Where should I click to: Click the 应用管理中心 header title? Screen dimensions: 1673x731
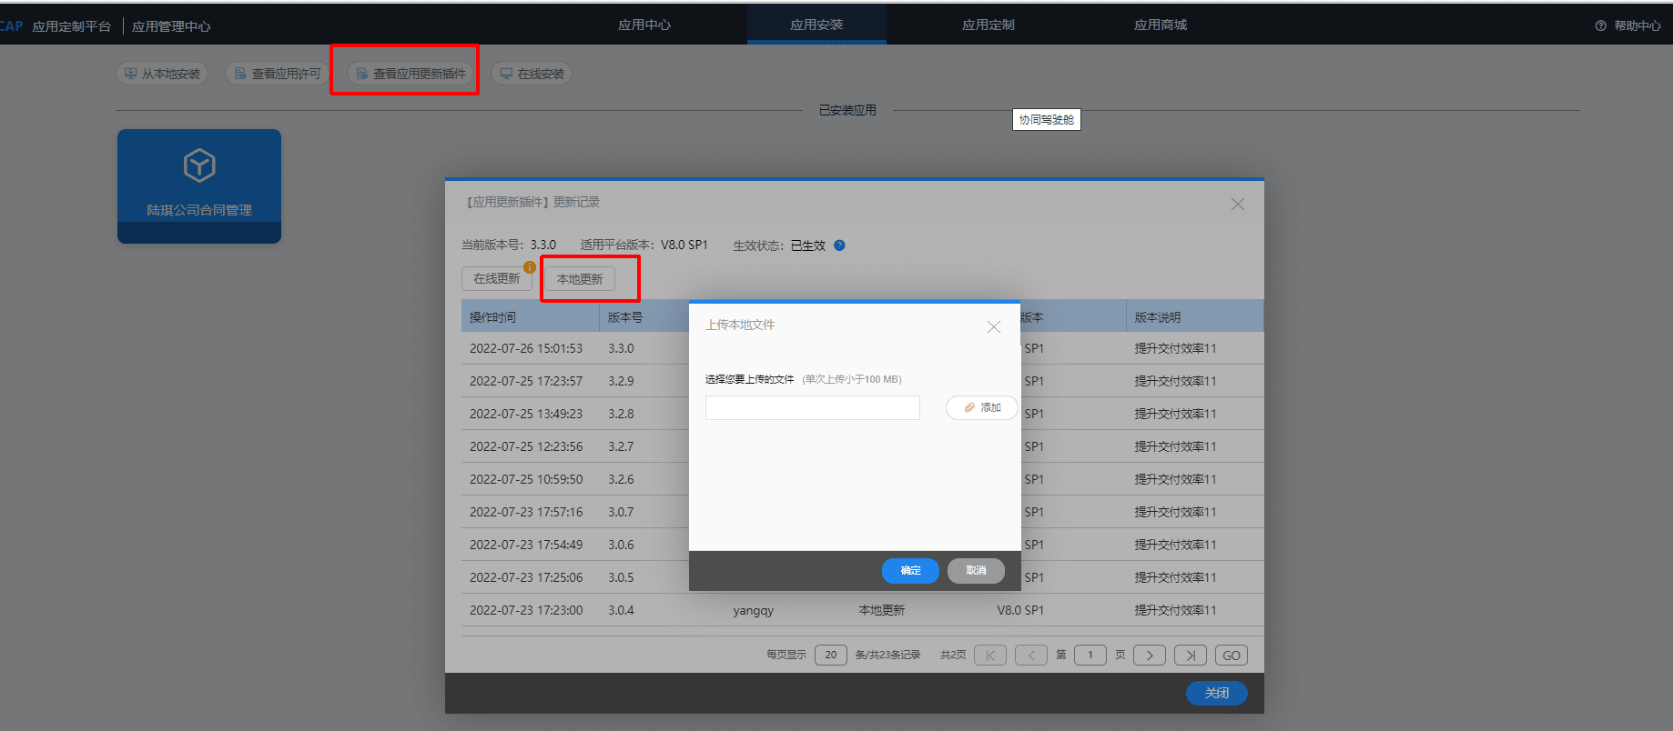(x=171, y=26)
